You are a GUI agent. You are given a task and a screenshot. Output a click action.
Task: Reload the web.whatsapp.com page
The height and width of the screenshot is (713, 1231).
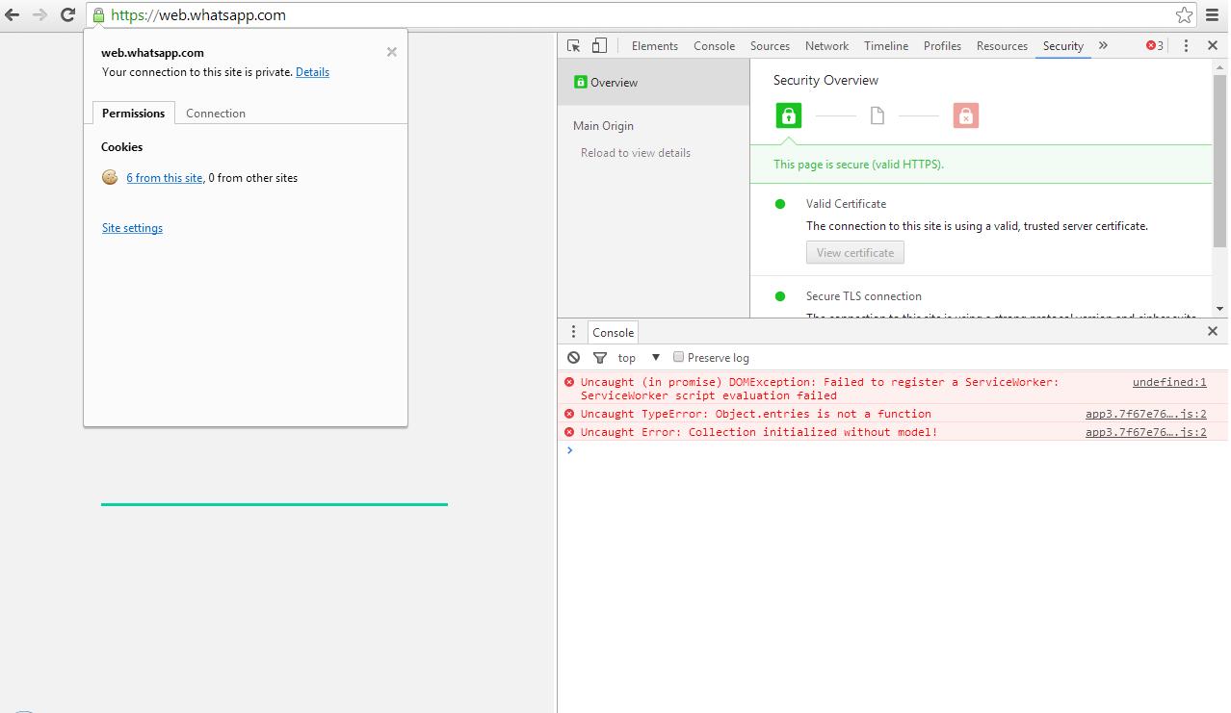(x=67, y=14)
